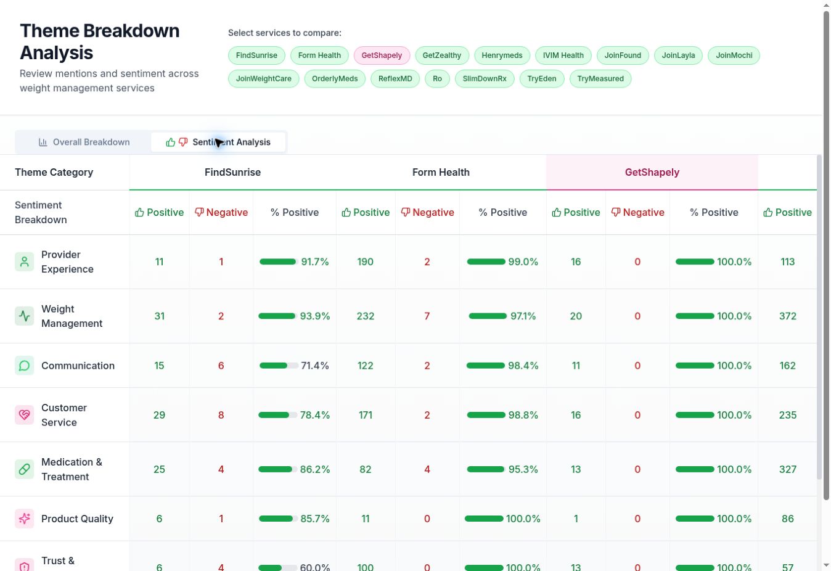Toggle the Henrymeds service chip
Viewport: 831px width, 571px height.
tap(502, 55)
